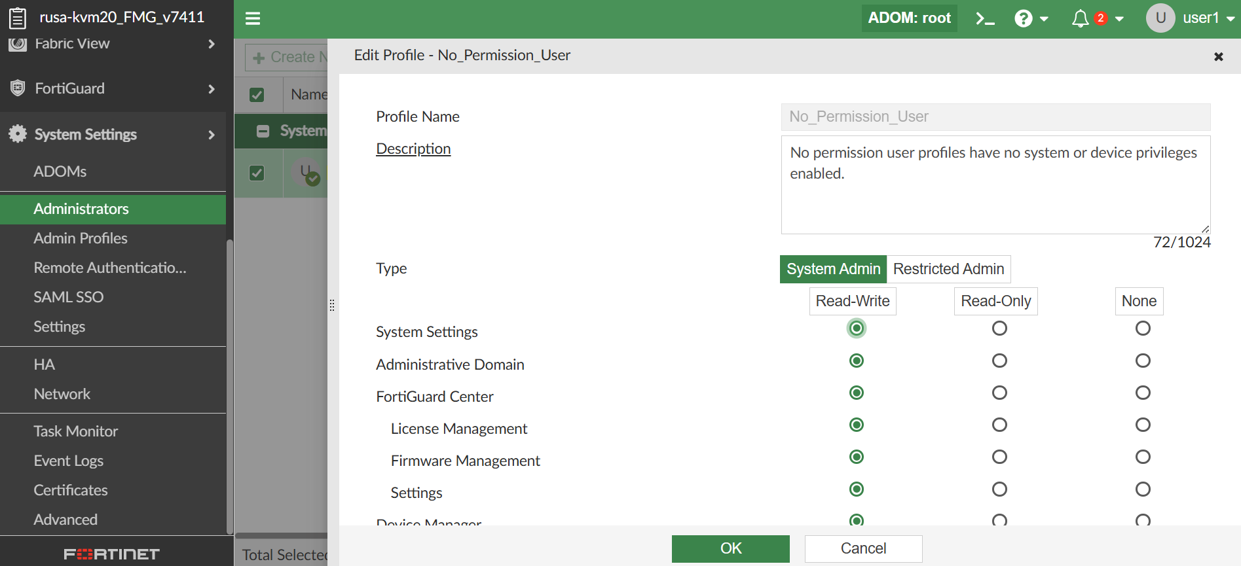Set System Settings to Read-Only
The height and width of the screenshot is (566, 1241).
(x=999, y=328)
